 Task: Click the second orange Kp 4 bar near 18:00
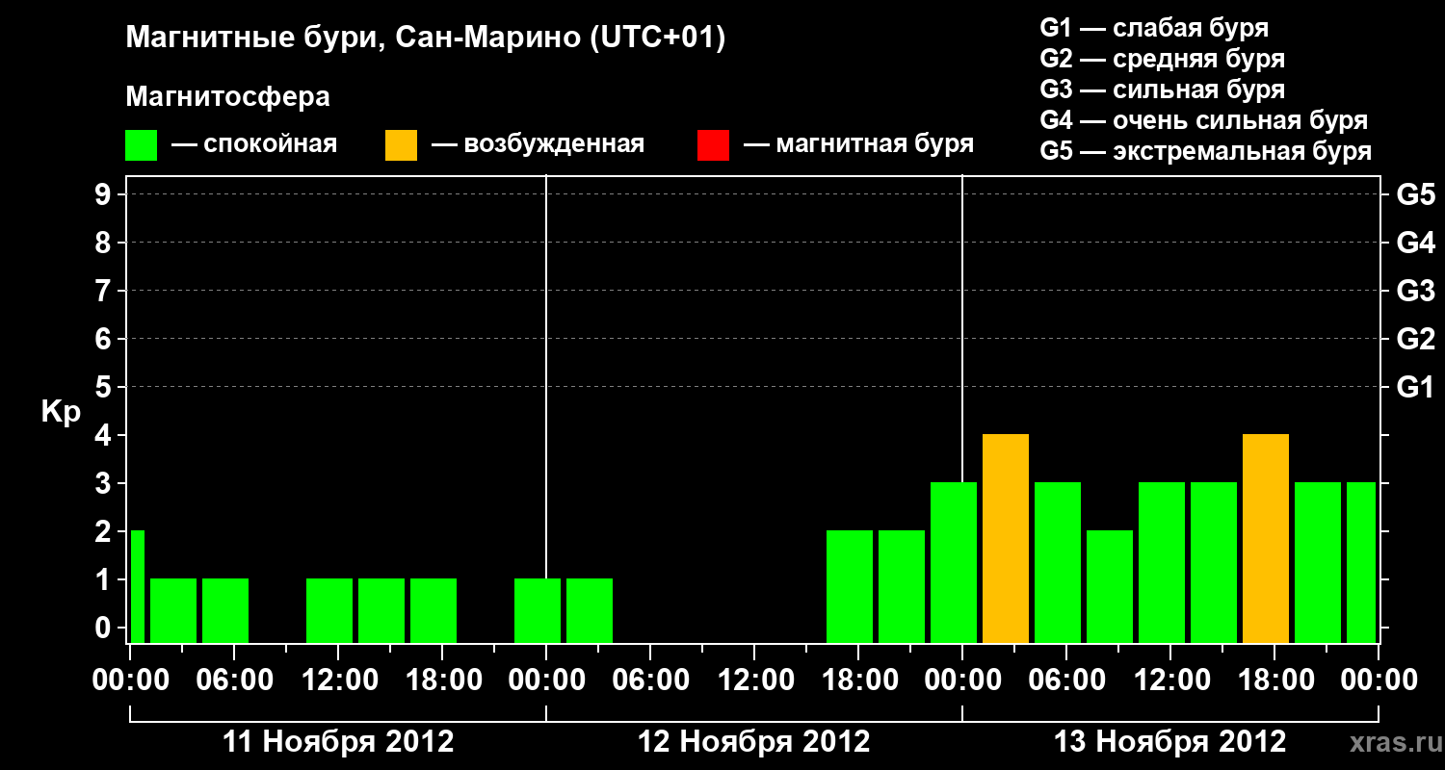[1266, 539]
